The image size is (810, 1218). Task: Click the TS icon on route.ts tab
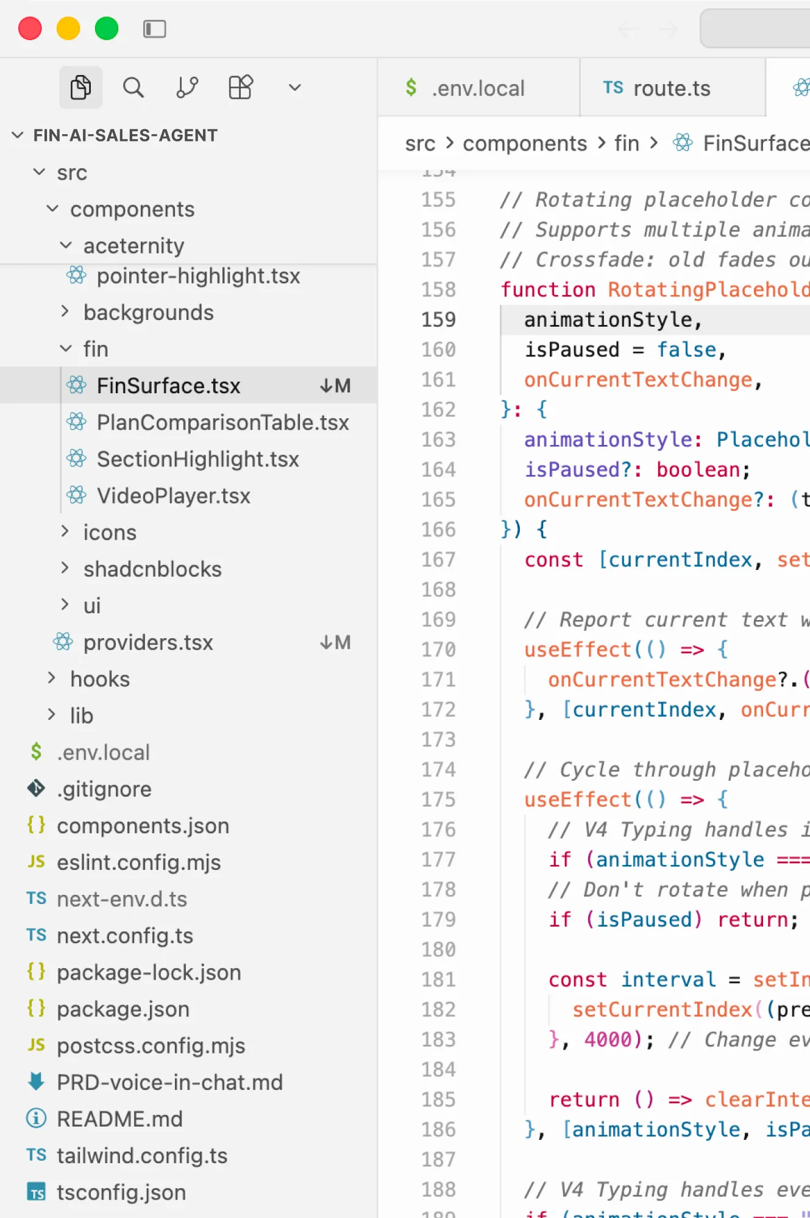(x=613, y=88)
